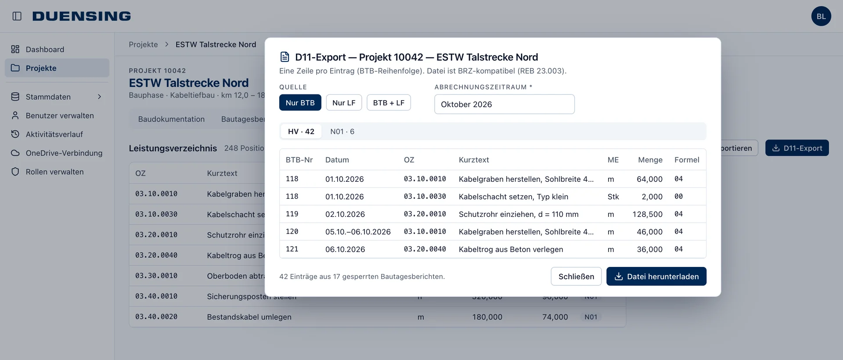Click the document icon beside D11-Export title
843x360 pixels.
(285, 57)
